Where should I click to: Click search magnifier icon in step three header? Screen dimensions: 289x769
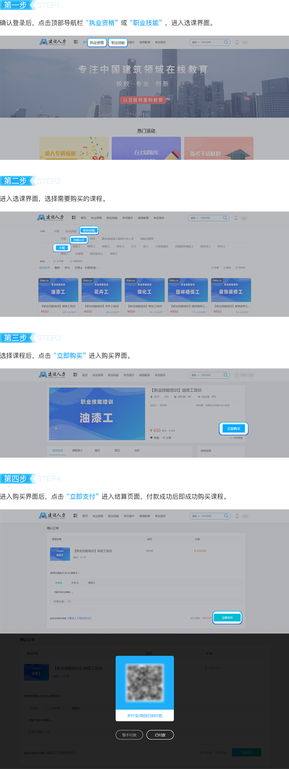226,375
